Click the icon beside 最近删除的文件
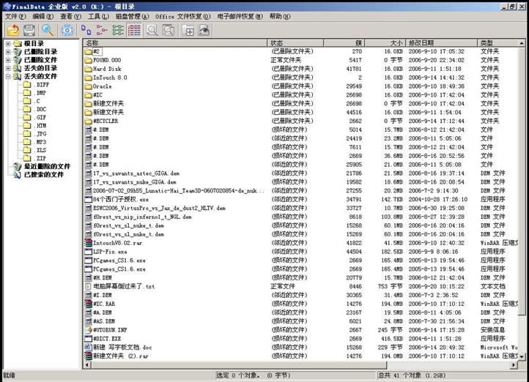Screen dimensions: 529x382 [17, 166]
